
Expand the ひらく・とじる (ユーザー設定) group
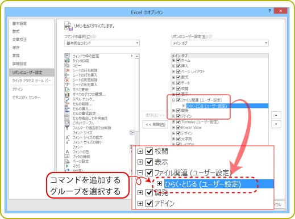184,106
